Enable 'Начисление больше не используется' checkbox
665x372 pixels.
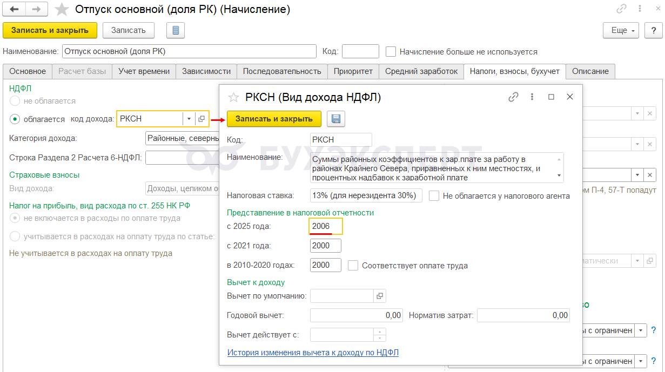point(391,52)
